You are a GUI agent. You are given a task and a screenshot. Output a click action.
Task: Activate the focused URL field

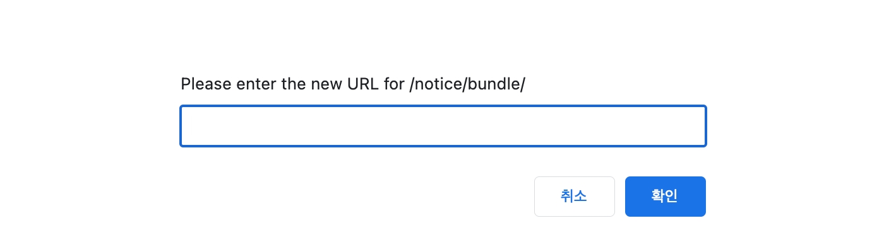tap(443, 126)
